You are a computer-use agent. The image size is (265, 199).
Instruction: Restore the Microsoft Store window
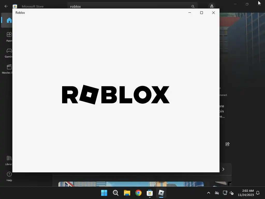pos(247,4)
